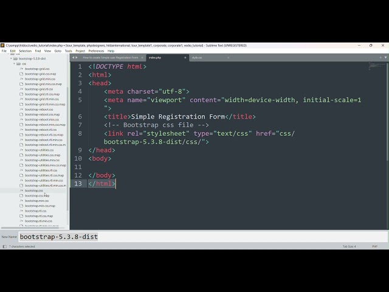Open bootstrap.rtl.css.map in the sidebar

coord(39,216)
